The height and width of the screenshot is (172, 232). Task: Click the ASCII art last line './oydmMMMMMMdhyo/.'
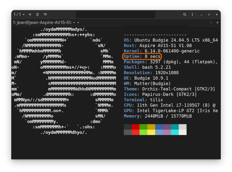point(64,132)
